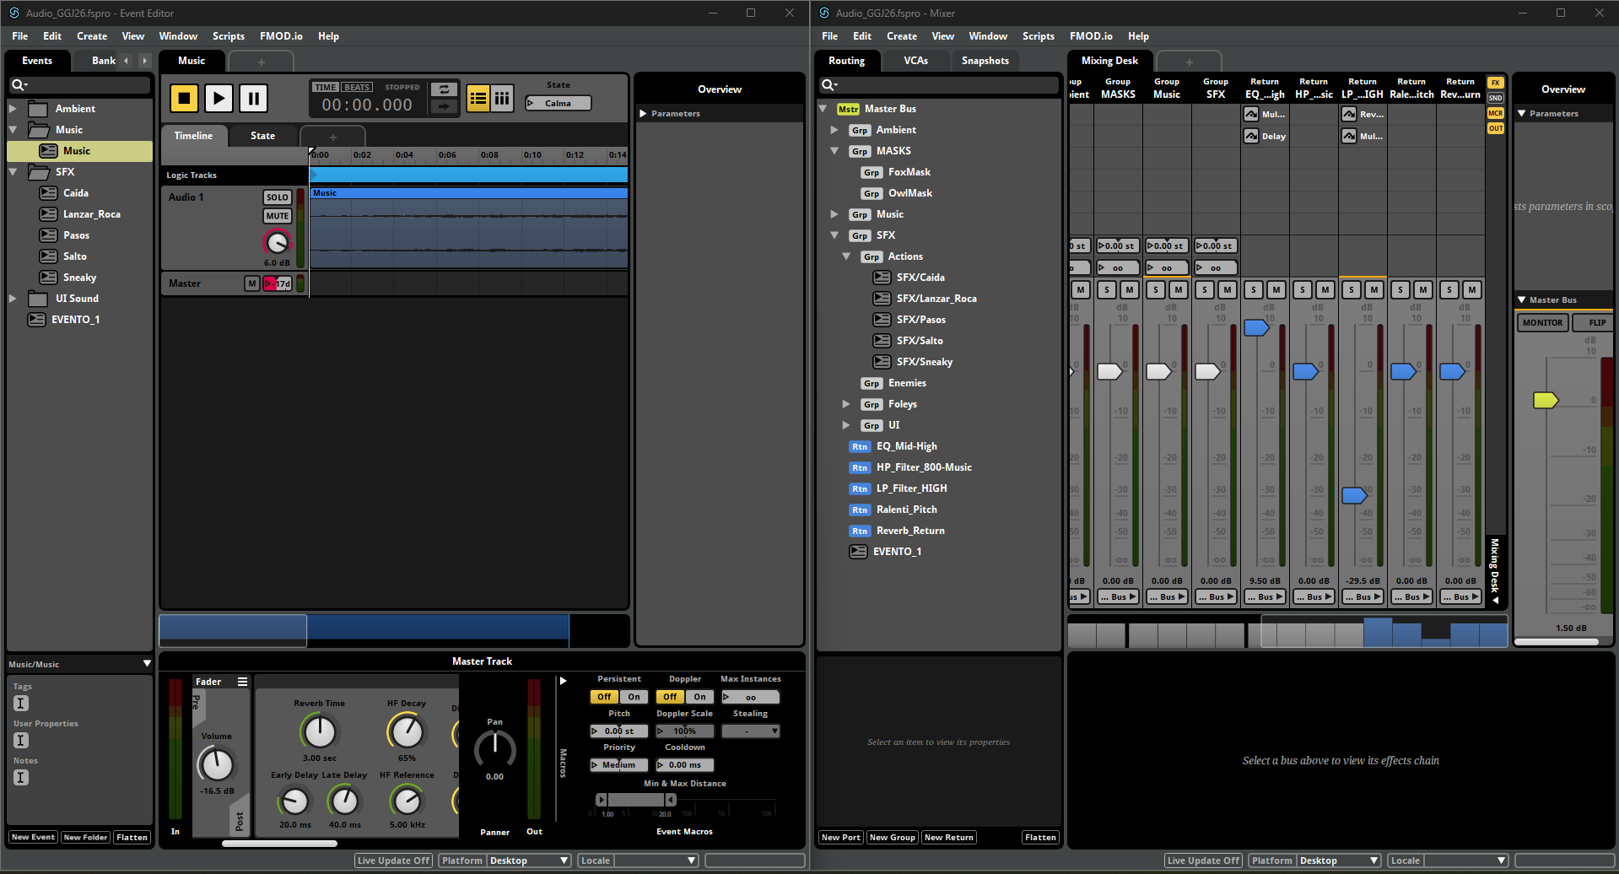Viewport: 1619px width, 874px height.
Task: Pause playback with the pause button
Action: tap(253, 99)
